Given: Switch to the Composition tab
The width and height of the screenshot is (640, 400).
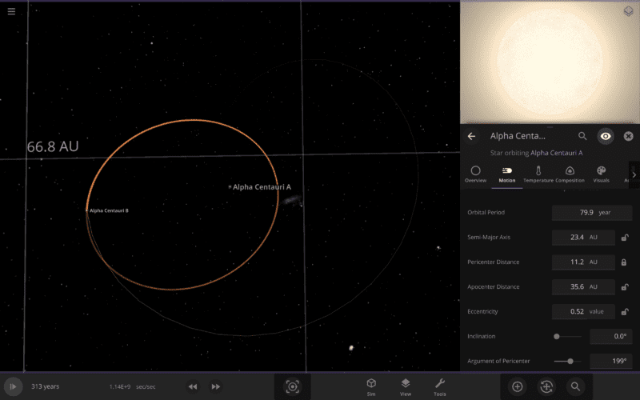Looking at the screenshot, I should click(570, 174).
